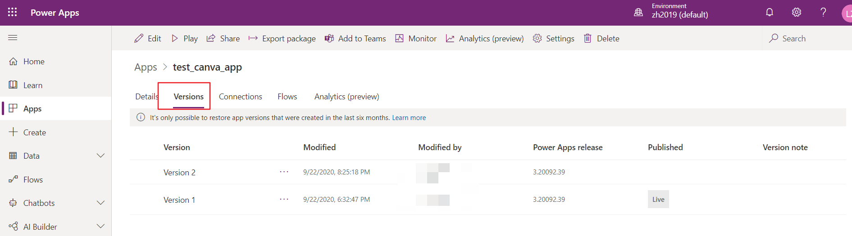Click the search magnifier icon

point(774,38)
